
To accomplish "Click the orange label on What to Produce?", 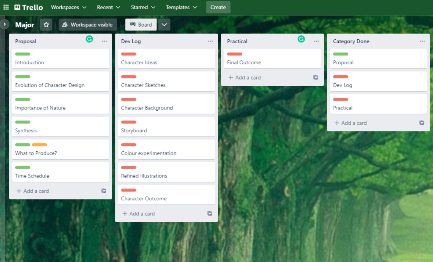I will 39,145.
